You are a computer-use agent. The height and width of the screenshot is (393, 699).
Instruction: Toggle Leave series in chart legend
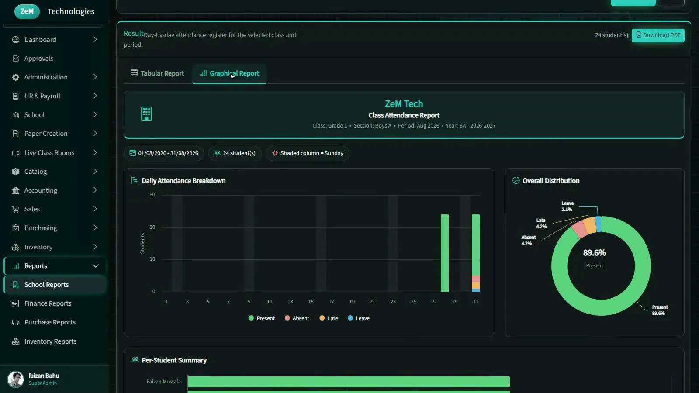click(359, 318)
